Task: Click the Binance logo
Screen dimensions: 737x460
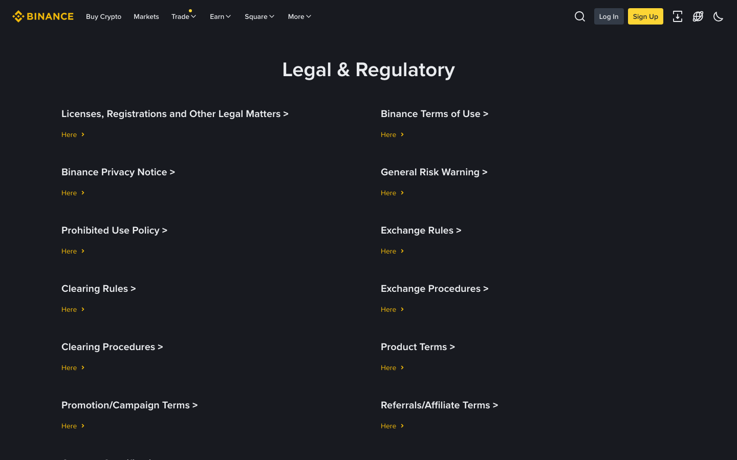Action: point(43,16)
